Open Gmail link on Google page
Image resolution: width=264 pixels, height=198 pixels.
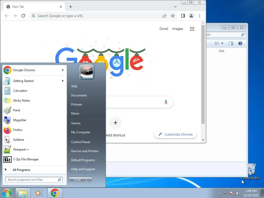click(x=164, y=29)
